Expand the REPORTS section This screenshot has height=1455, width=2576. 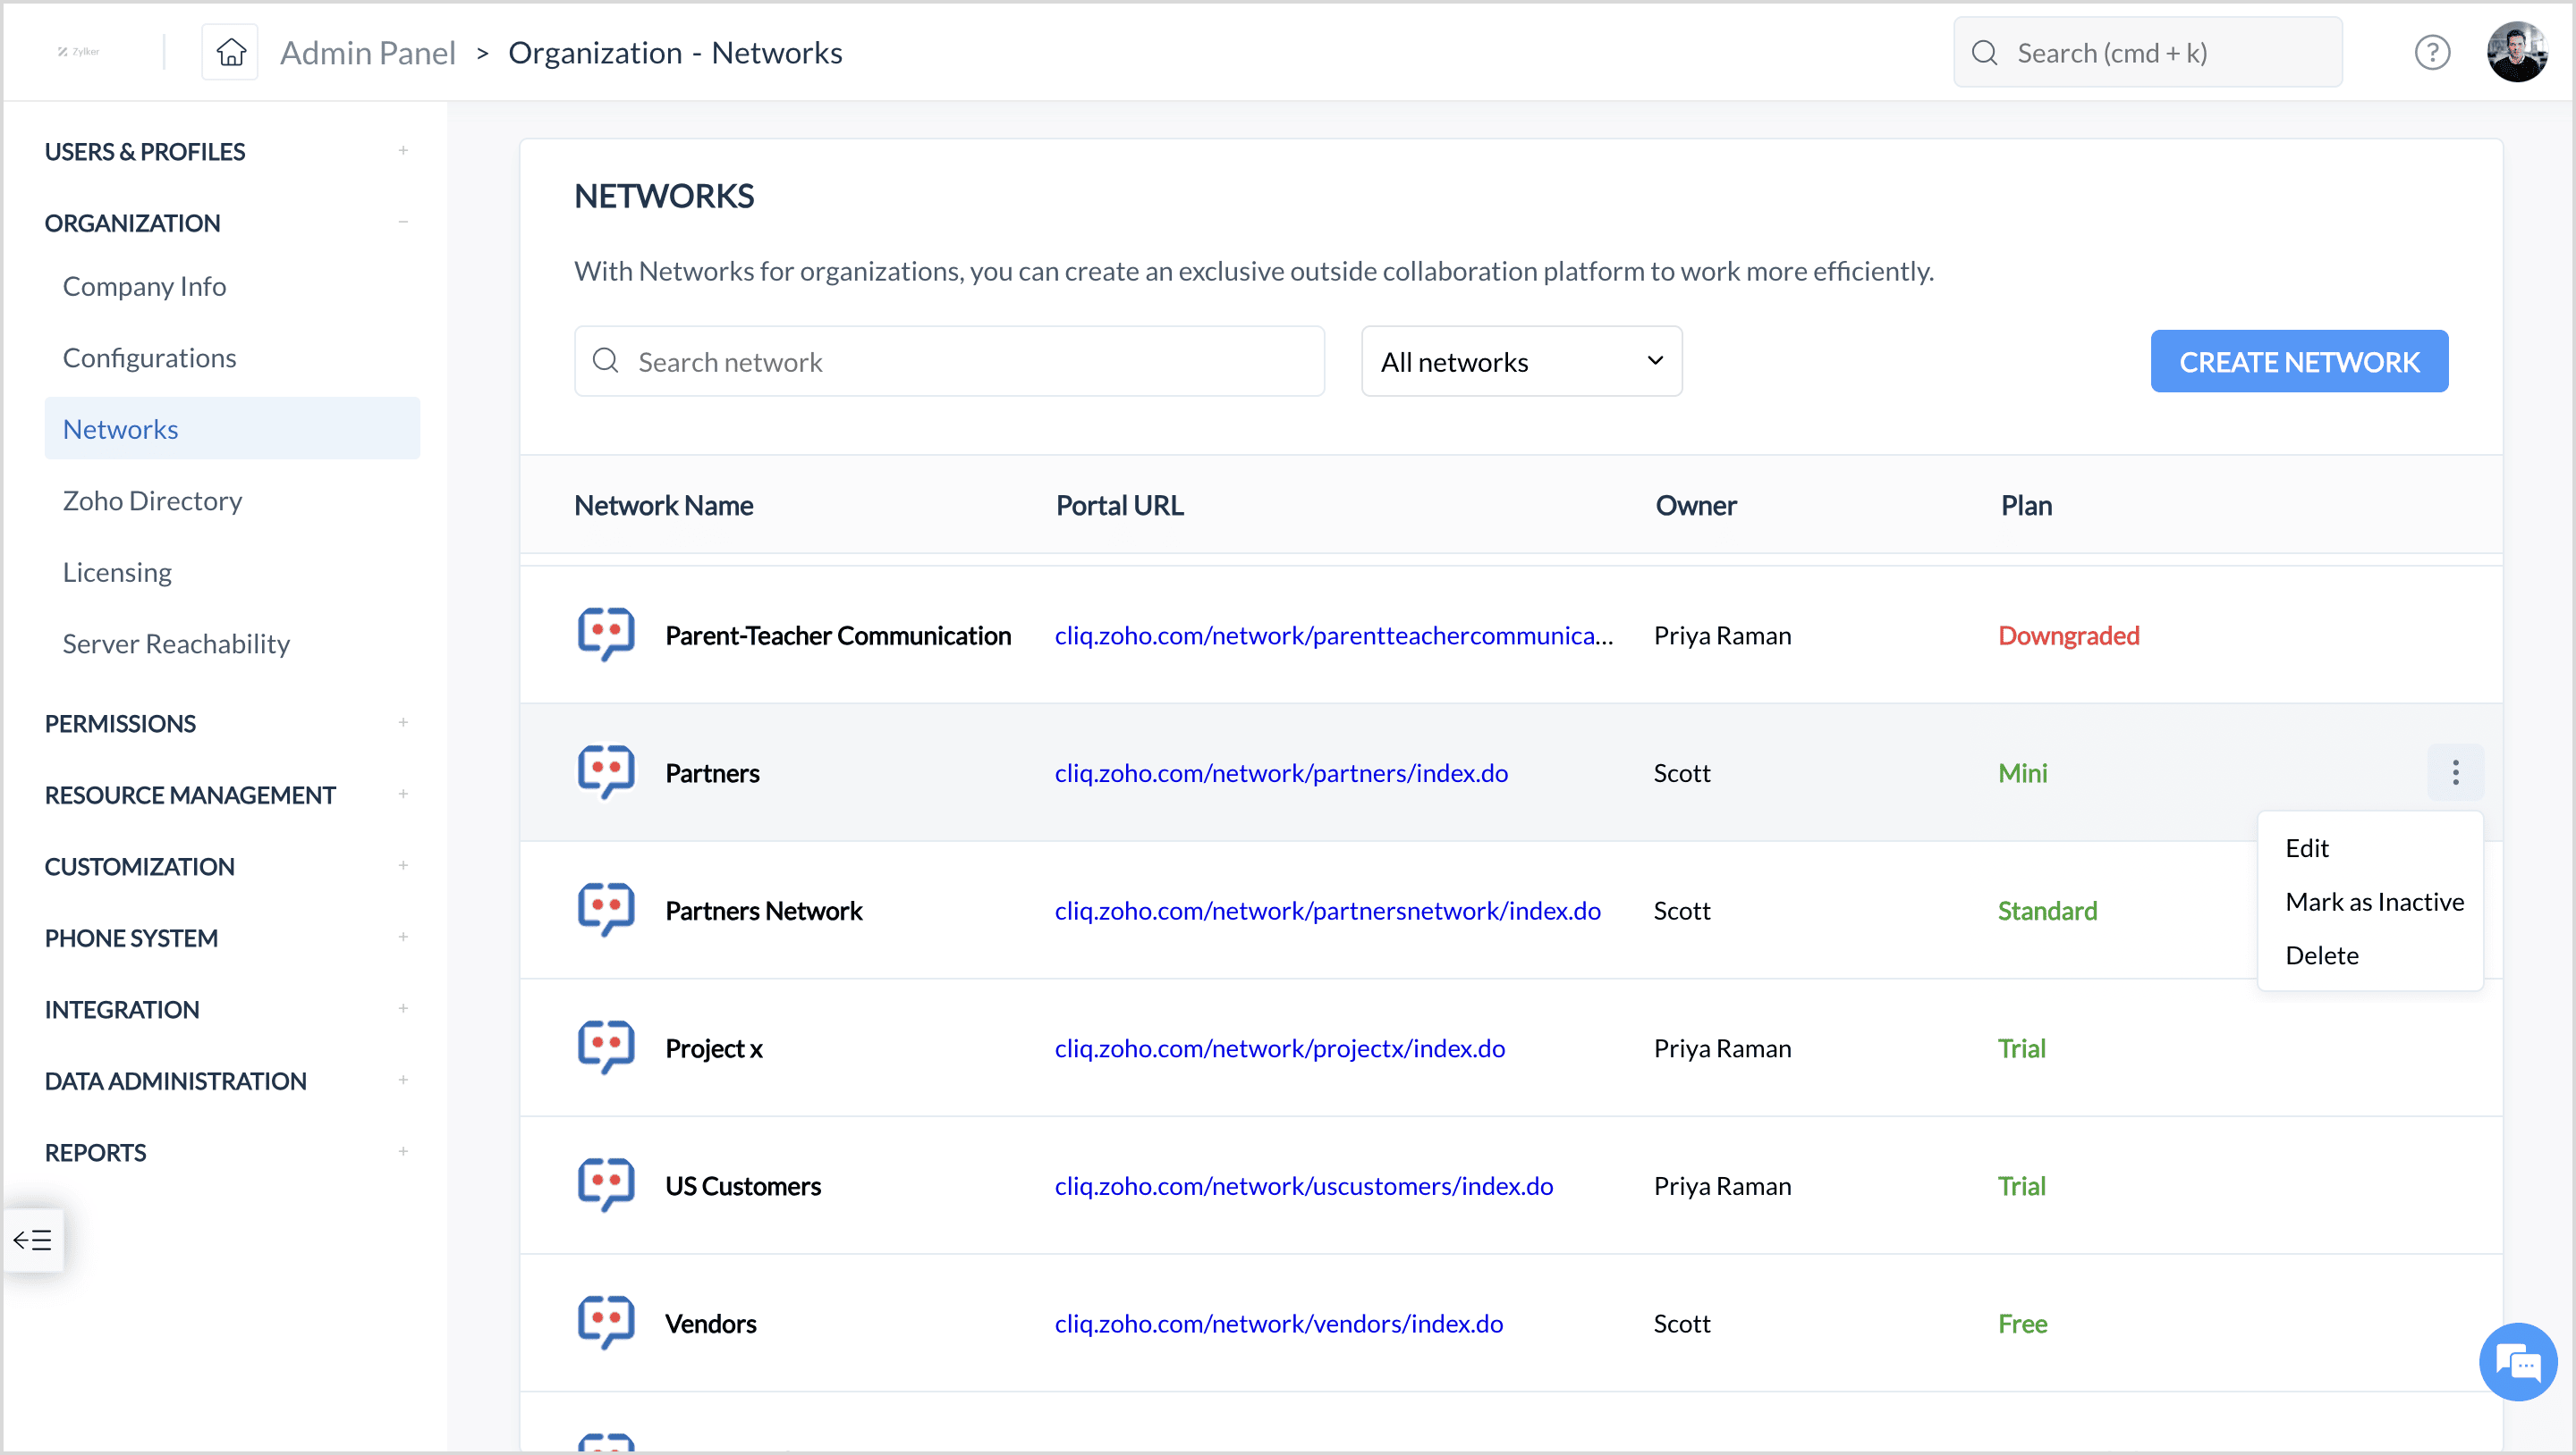(x=403, y=1151)
